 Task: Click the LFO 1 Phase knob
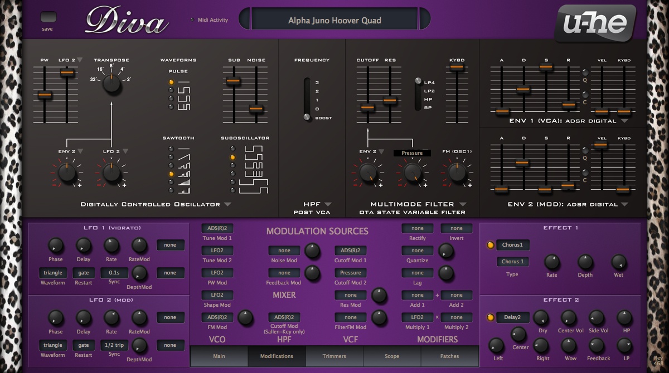coord(55,245)
